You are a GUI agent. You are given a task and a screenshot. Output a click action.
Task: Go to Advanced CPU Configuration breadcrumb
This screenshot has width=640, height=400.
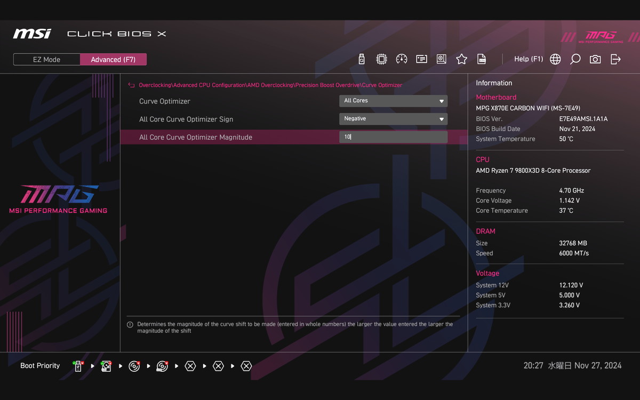pyautogui.click(x=209, y=85)
